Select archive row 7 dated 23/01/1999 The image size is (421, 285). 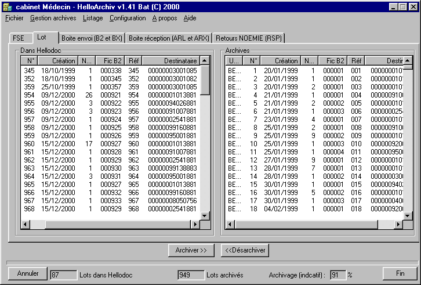[314, 120]
